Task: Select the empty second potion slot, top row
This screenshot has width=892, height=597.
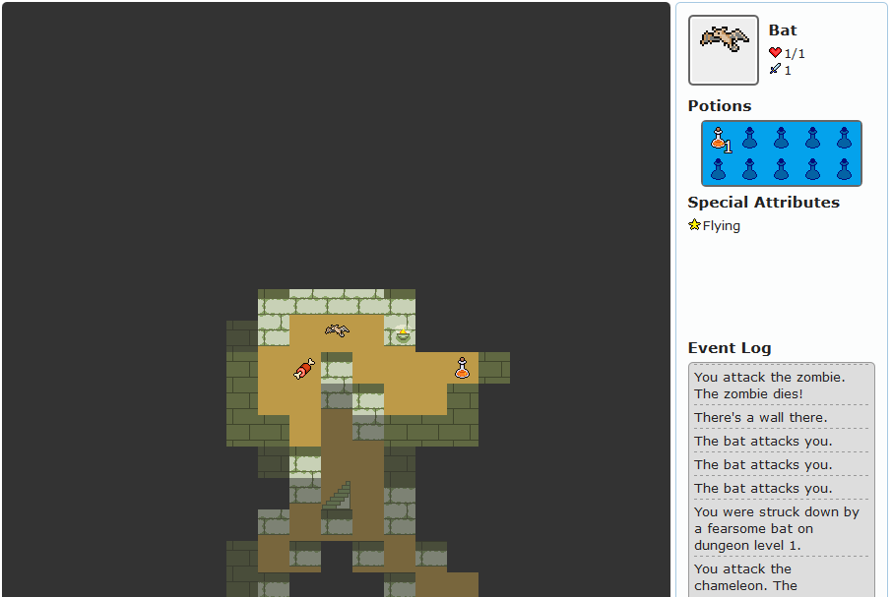Action: [749, 139]
